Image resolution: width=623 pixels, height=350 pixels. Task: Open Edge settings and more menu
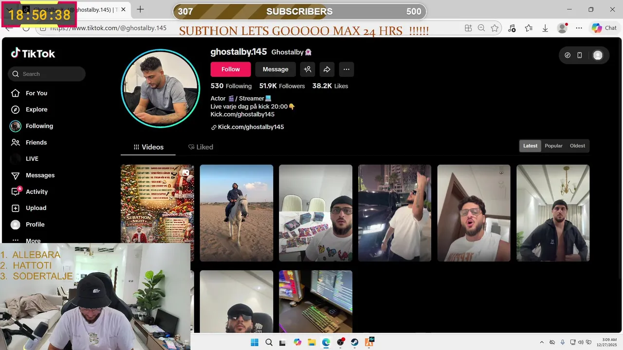(x=579, y=28)
